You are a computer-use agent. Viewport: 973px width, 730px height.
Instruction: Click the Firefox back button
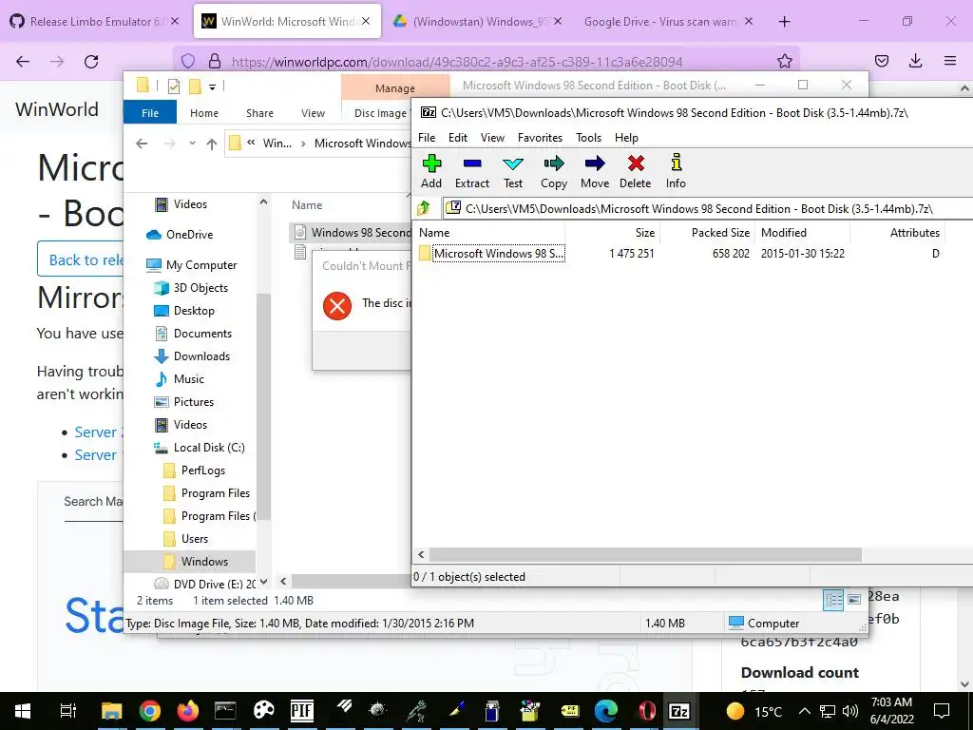[x=23, y=61]
